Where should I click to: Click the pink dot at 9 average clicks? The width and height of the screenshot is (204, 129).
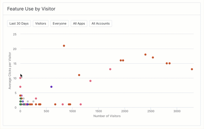90,81
